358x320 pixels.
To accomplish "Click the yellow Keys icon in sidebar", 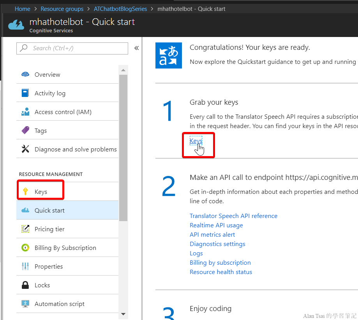I will click(x=25, y=192).
